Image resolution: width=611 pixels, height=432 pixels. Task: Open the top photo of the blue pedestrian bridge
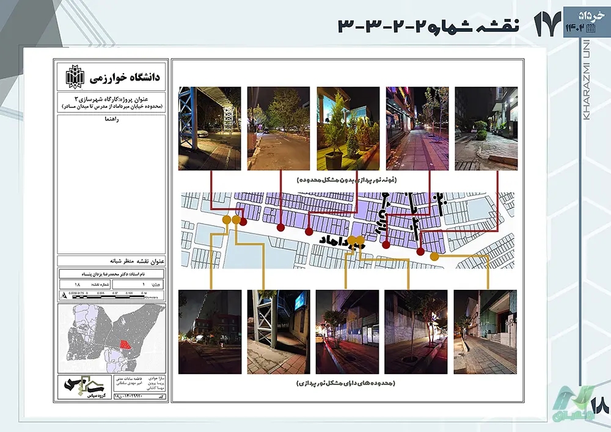pyautogui.click(x=210, y=128)
